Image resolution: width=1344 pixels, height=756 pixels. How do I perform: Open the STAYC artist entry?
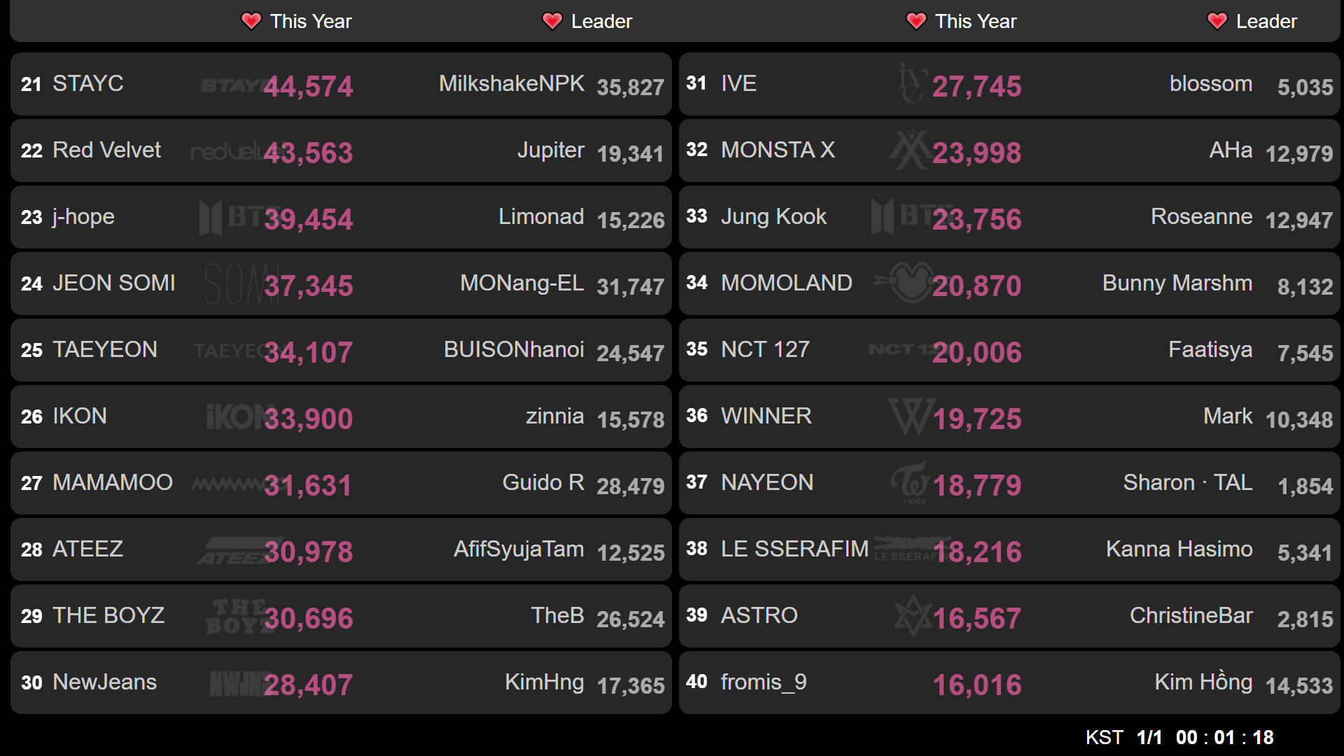pos(88,83)
